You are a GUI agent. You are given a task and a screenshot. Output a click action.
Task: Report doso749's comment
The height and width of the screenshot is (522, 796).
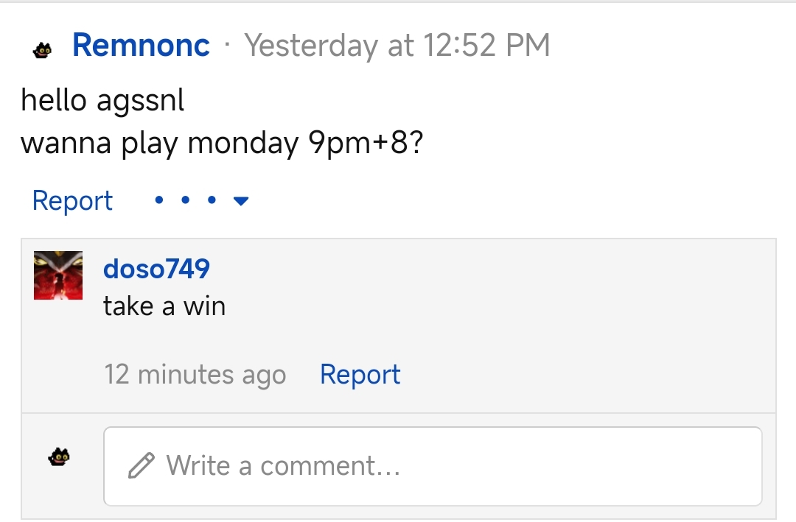click(x=360, y=375)
